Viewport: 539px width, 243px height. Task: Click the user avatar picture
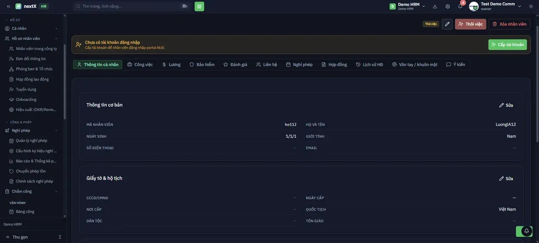coord(474,6)
